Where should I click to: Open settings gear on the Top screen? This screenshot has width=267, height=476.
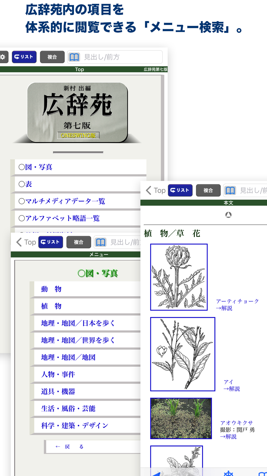[x=3, y=57]
